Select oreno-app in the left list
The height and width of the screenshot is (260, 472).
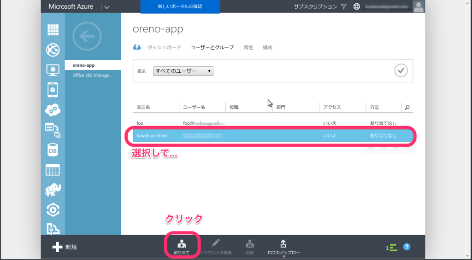tap(93, 65)
